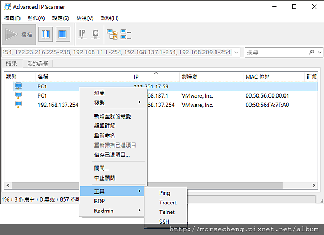Sort by the 狀態 column header
The height and width of the screenshot is (235, 324).
point(20,77)
